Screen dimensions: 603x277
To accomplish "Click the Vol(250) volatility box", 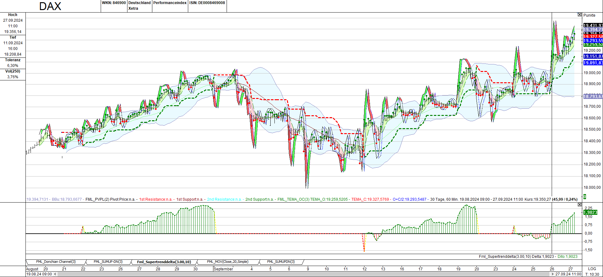I will point(13,74).
